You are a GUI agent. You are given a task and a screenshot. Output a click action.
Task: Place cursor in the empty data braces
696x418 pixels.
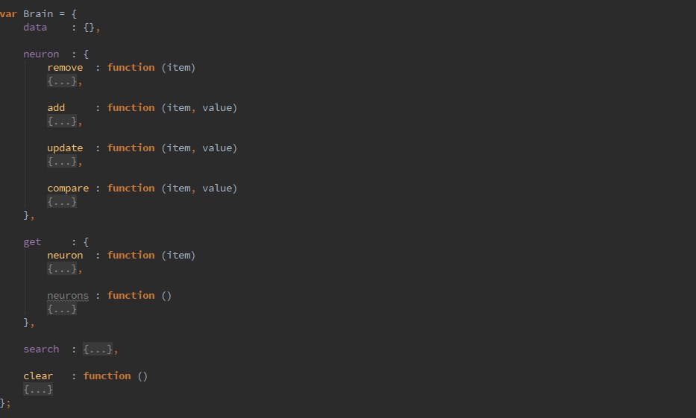point(90,27)
